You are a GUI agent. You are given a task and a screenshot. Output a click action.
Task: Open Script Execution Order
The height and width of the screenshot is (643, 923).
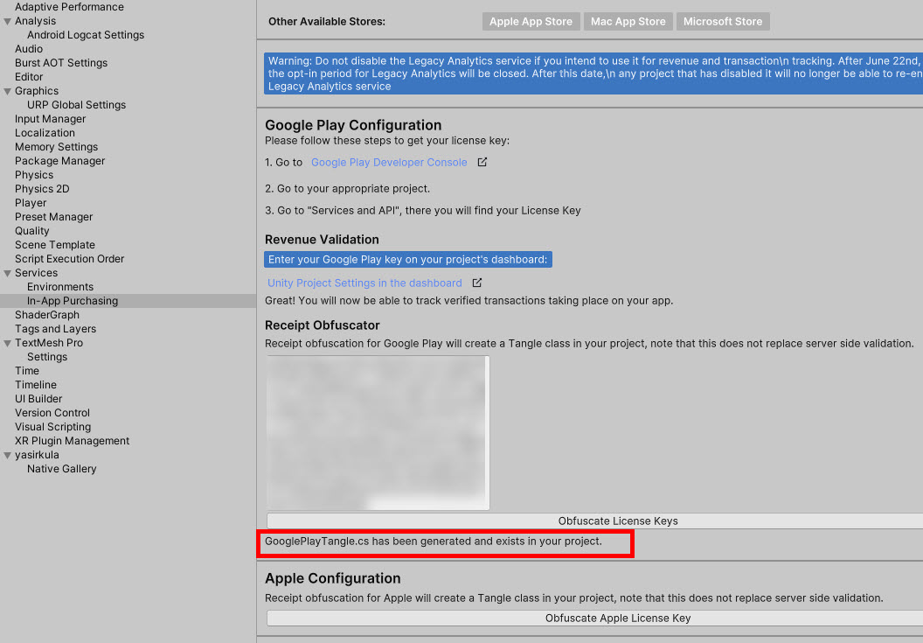pyautogui.click(x=69, y=259)
